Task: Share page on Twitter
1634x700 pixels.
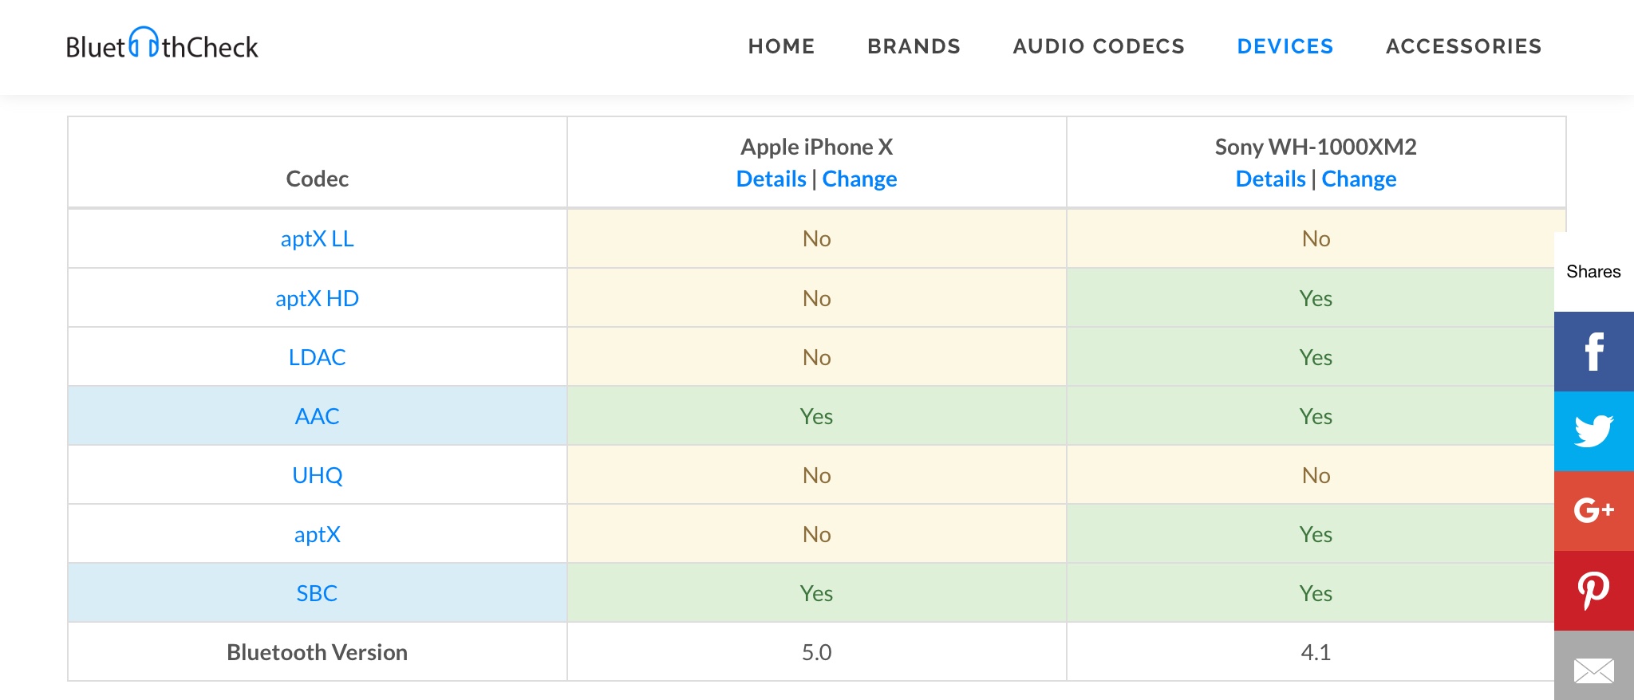Action: pyautogui.click(x=1593, y=431)
